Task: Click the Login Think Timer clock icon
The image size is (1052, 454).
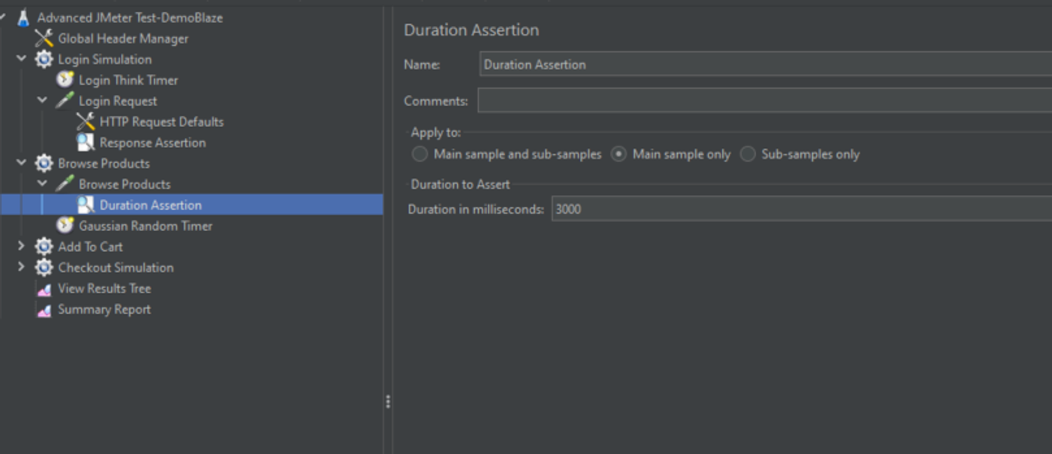Action: 65,80
